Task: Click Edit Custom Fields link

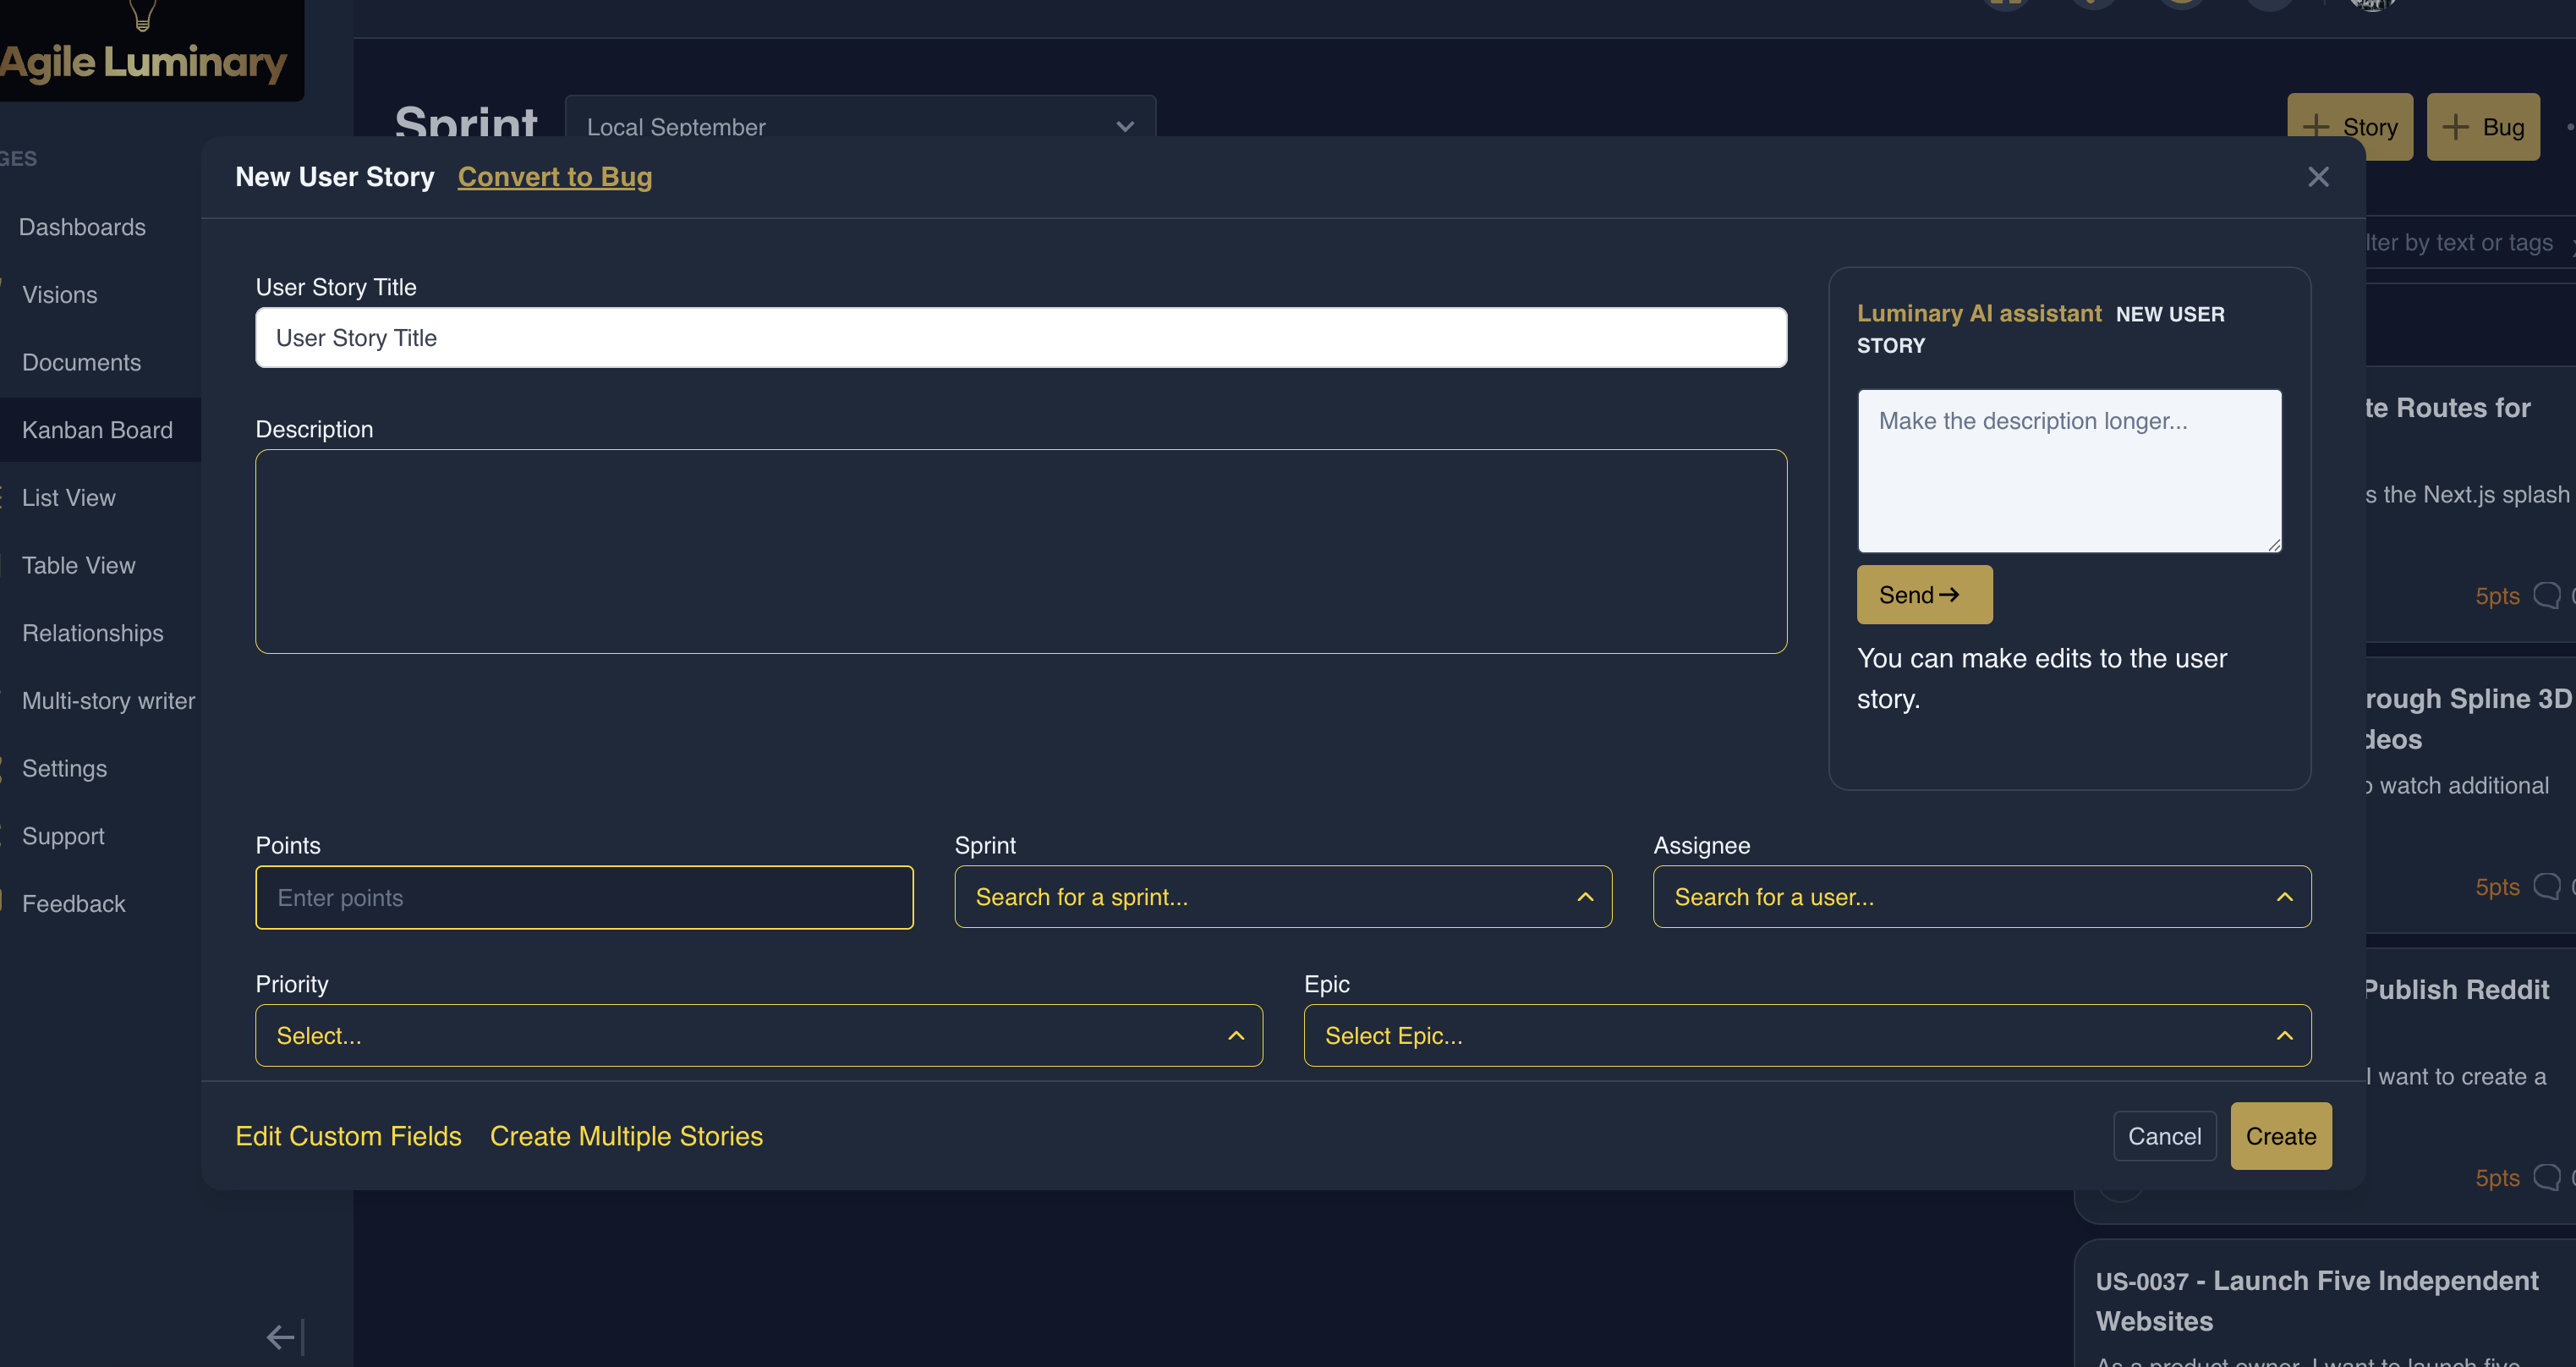Action: click(348, 1136)
